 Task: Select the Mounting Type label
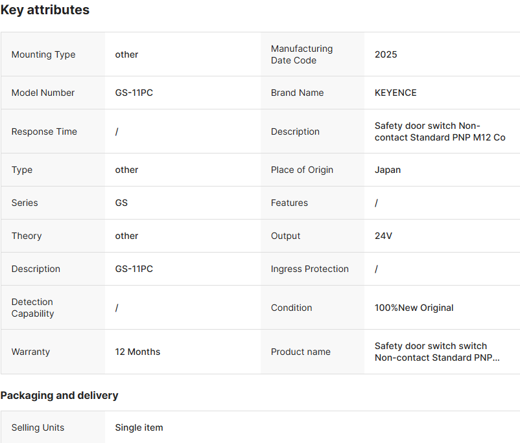coord(43,54)
